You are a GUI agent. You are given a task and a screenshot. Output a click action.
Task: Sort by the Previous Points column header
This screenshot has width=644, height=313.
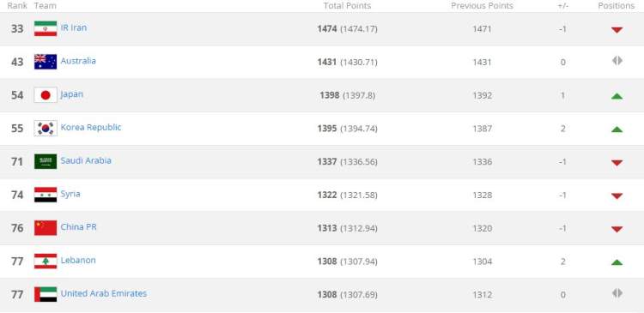[x=483, y=6]
